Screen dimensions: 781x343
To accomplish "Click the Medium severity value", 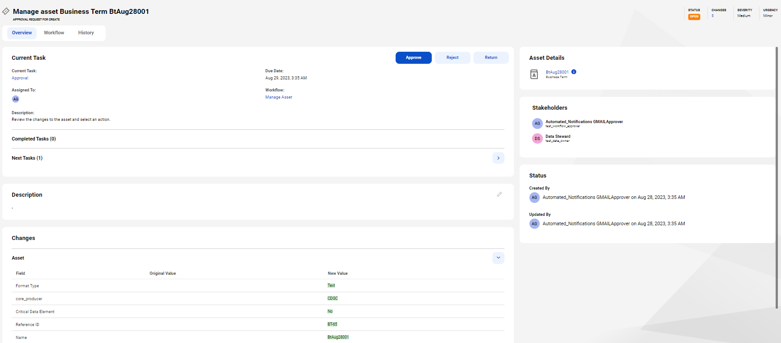I will (x=744, y=16).
